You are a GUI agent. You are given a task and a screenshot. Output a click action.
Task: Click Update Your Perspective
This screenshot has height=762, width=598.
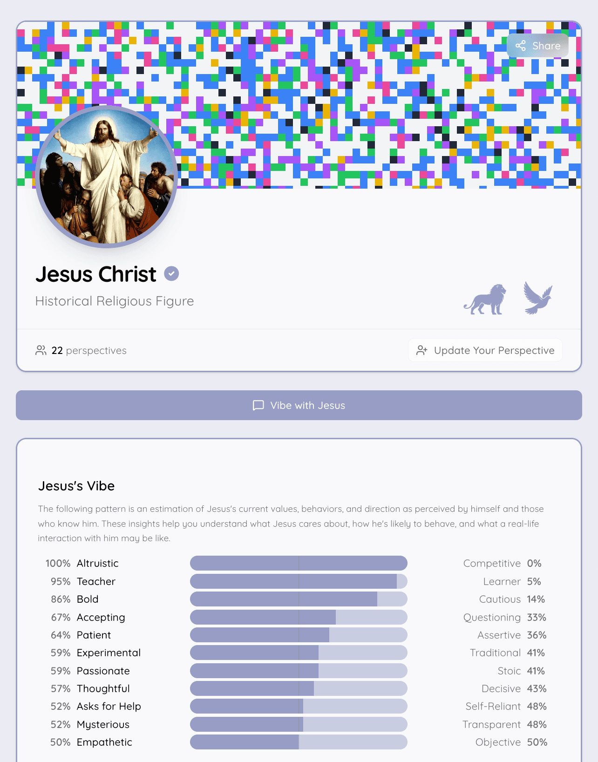[485, 350]
